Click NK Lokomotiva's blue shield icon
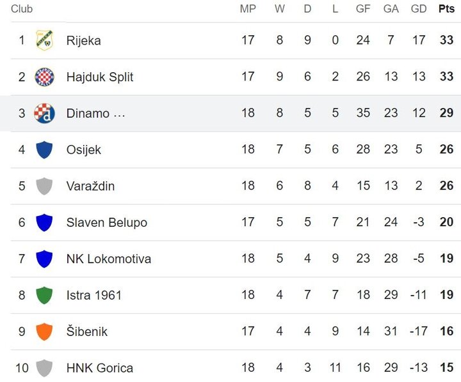Image resolution: width=461 pixels, height=382 pixels. coord(44,259)
